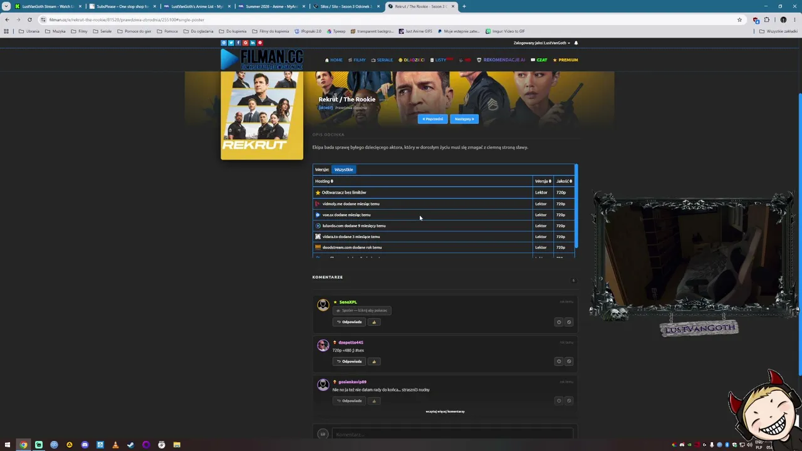
Task: Like dzepetto445's comment with thumbs up
Action: tap(374, 361)
